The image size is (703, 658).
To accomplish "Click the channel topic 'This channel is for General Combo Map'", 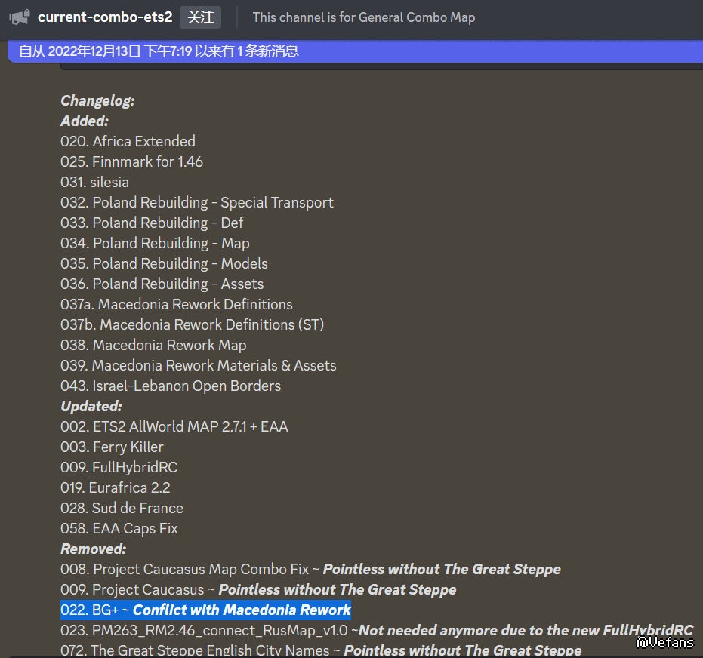I will tap(364, 17).
